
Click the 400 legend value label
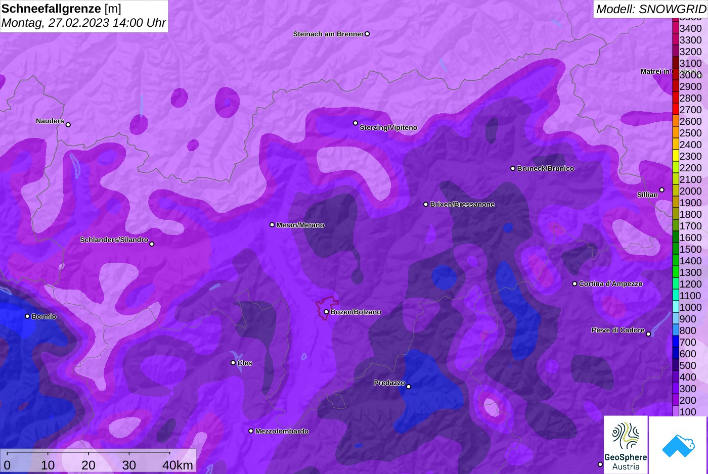tap(688, 377)
